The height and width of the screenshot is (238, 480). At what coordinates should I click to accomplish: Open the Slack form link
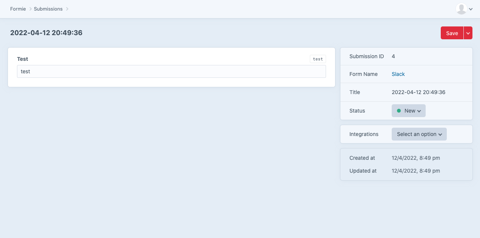tap(398, 74)
